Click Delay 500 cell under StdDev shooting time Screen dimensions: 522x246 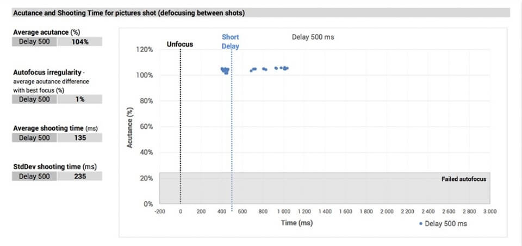click(x=34, y=176)
